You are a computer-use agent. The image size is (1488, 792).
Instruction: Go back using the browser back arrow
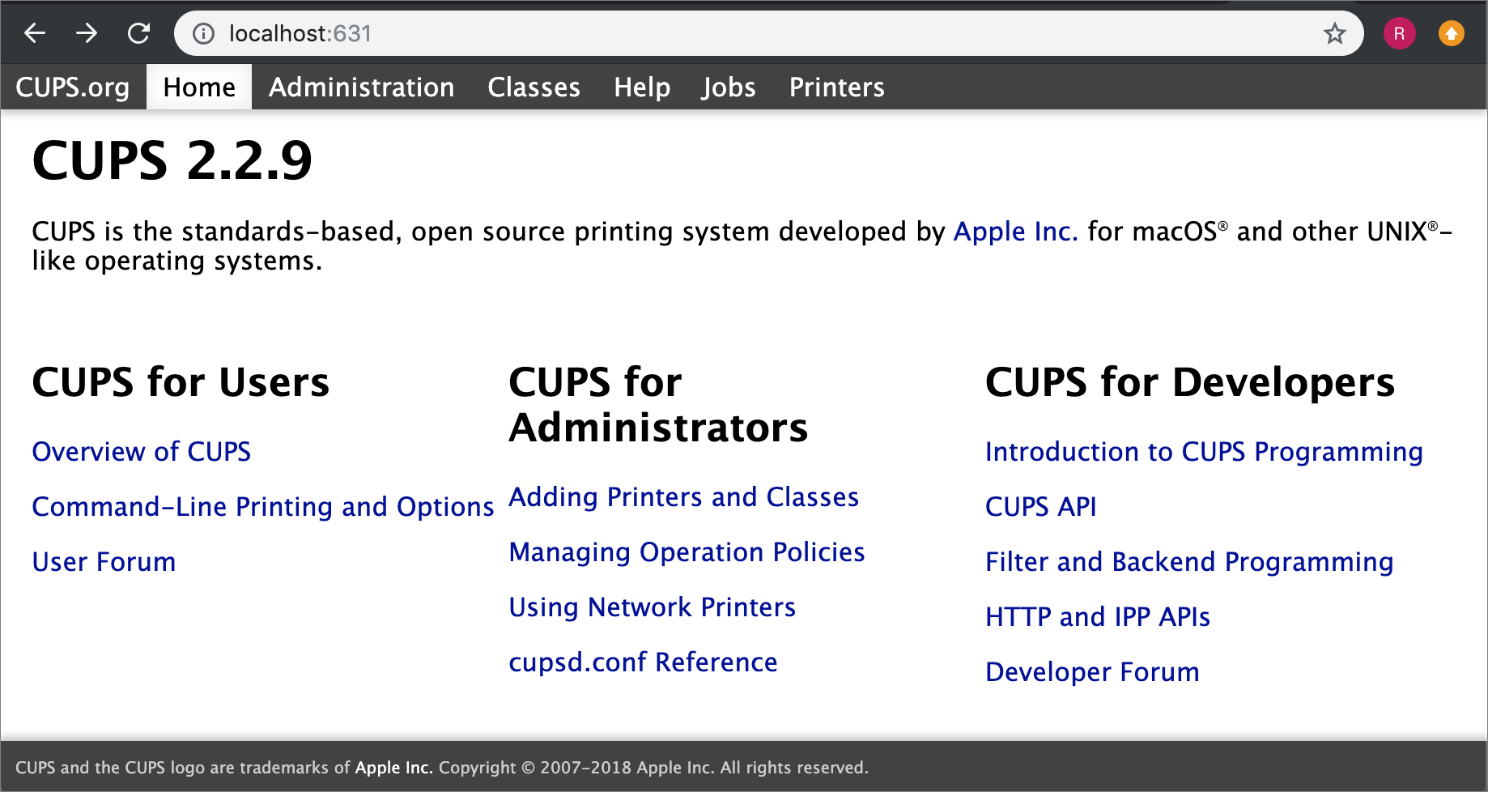tap(35, 33)
